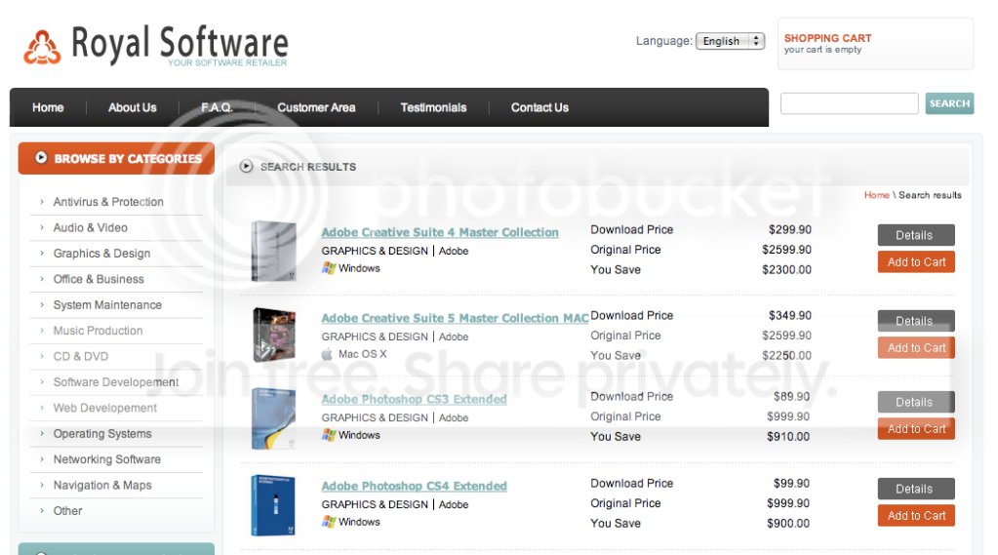Screen dimensions: 998x555
Task: Open Adobe Photoshop CS3 Extended link
Action: pyautogui.click(x=415, y=399)
